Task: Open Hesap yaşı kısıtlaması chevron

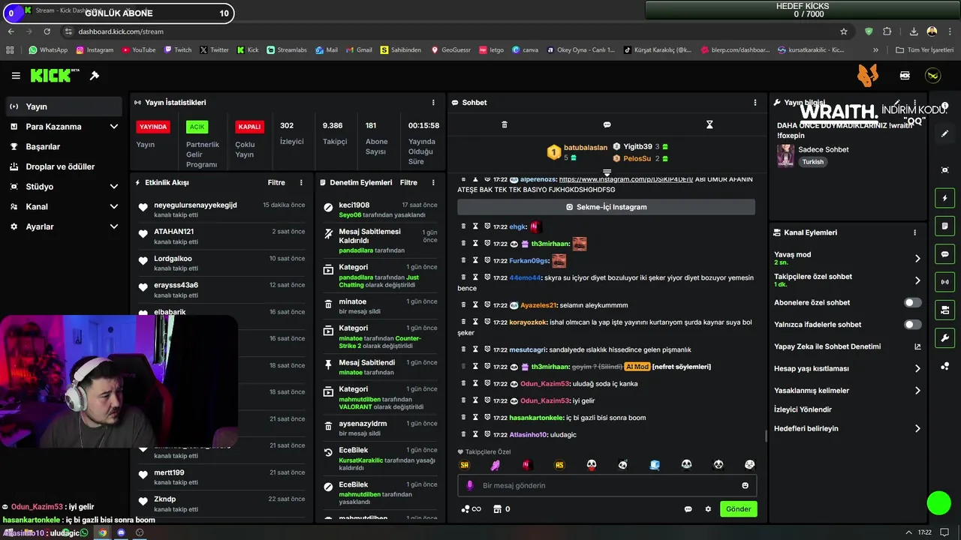Action: coord(917,368)
